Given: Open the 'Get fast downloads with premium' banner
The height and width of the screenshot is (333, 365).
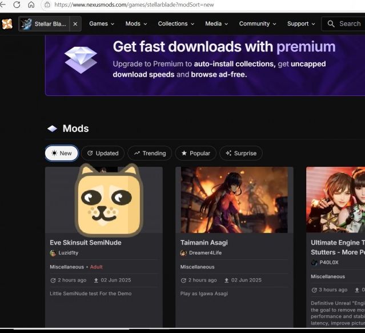Looking at the screenshot, I should click(x=205, y=65).
